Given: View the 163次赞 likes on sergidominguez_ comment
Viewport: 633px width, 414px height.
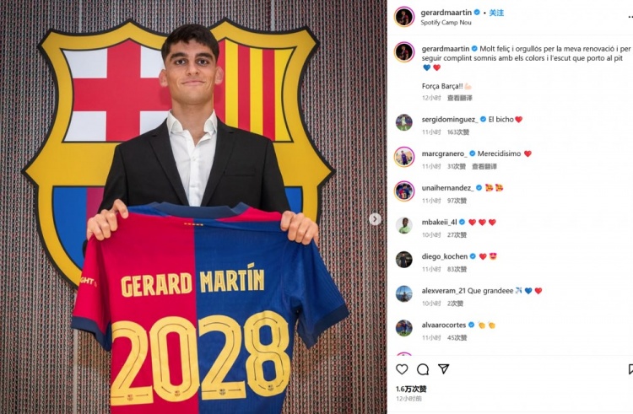Looking at the screenshot, I should [x=457, y=132].
